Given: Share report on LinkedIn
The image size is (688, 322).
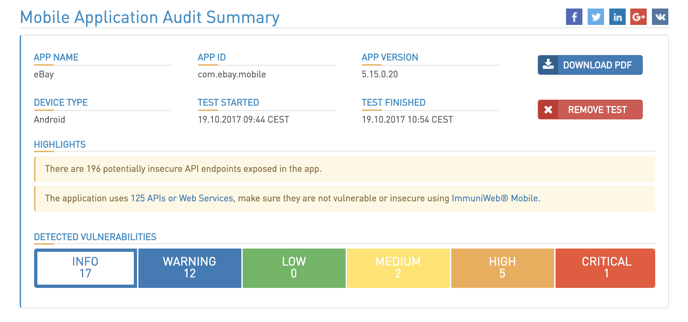Looking at the screenshot, I should click(x=617, y=17).
